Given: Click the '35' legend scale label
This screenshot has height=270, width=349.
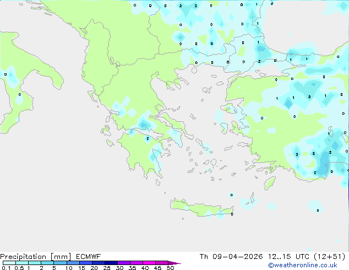Looking at the screenshot, I should [x=132, y=268].
